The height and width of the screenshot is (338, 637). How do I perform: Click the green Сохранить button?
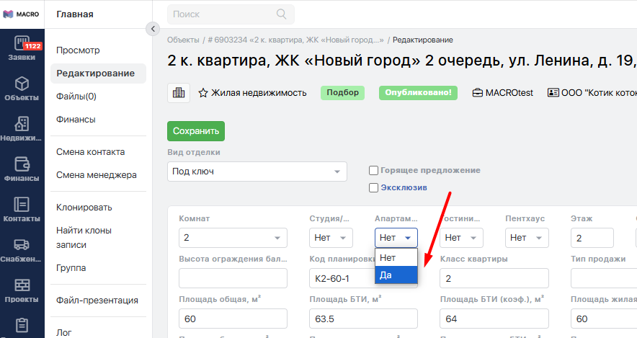pos(196,131)
